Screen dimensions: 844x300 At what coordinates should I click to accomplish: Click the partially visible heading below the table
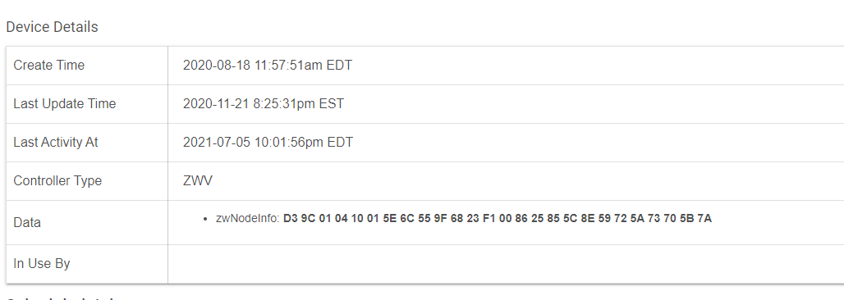pos(63,298)
